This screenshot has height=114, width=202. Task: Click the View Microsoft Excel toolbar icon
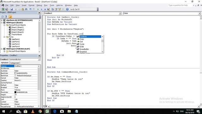(x=3, y=9)
